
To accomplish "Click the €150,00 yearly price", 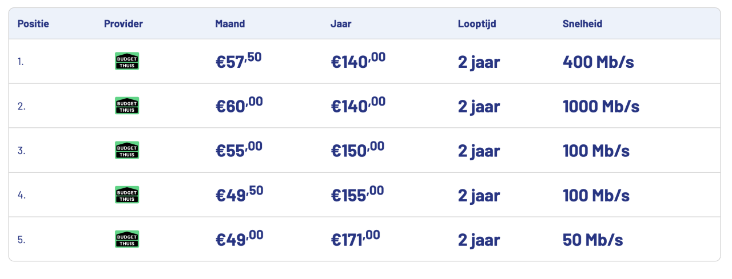I will pos(358,149).
